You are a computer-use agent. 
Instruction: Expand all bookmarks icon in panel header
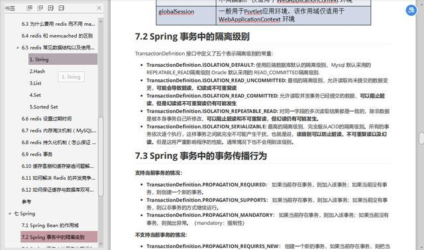[30, 8]
